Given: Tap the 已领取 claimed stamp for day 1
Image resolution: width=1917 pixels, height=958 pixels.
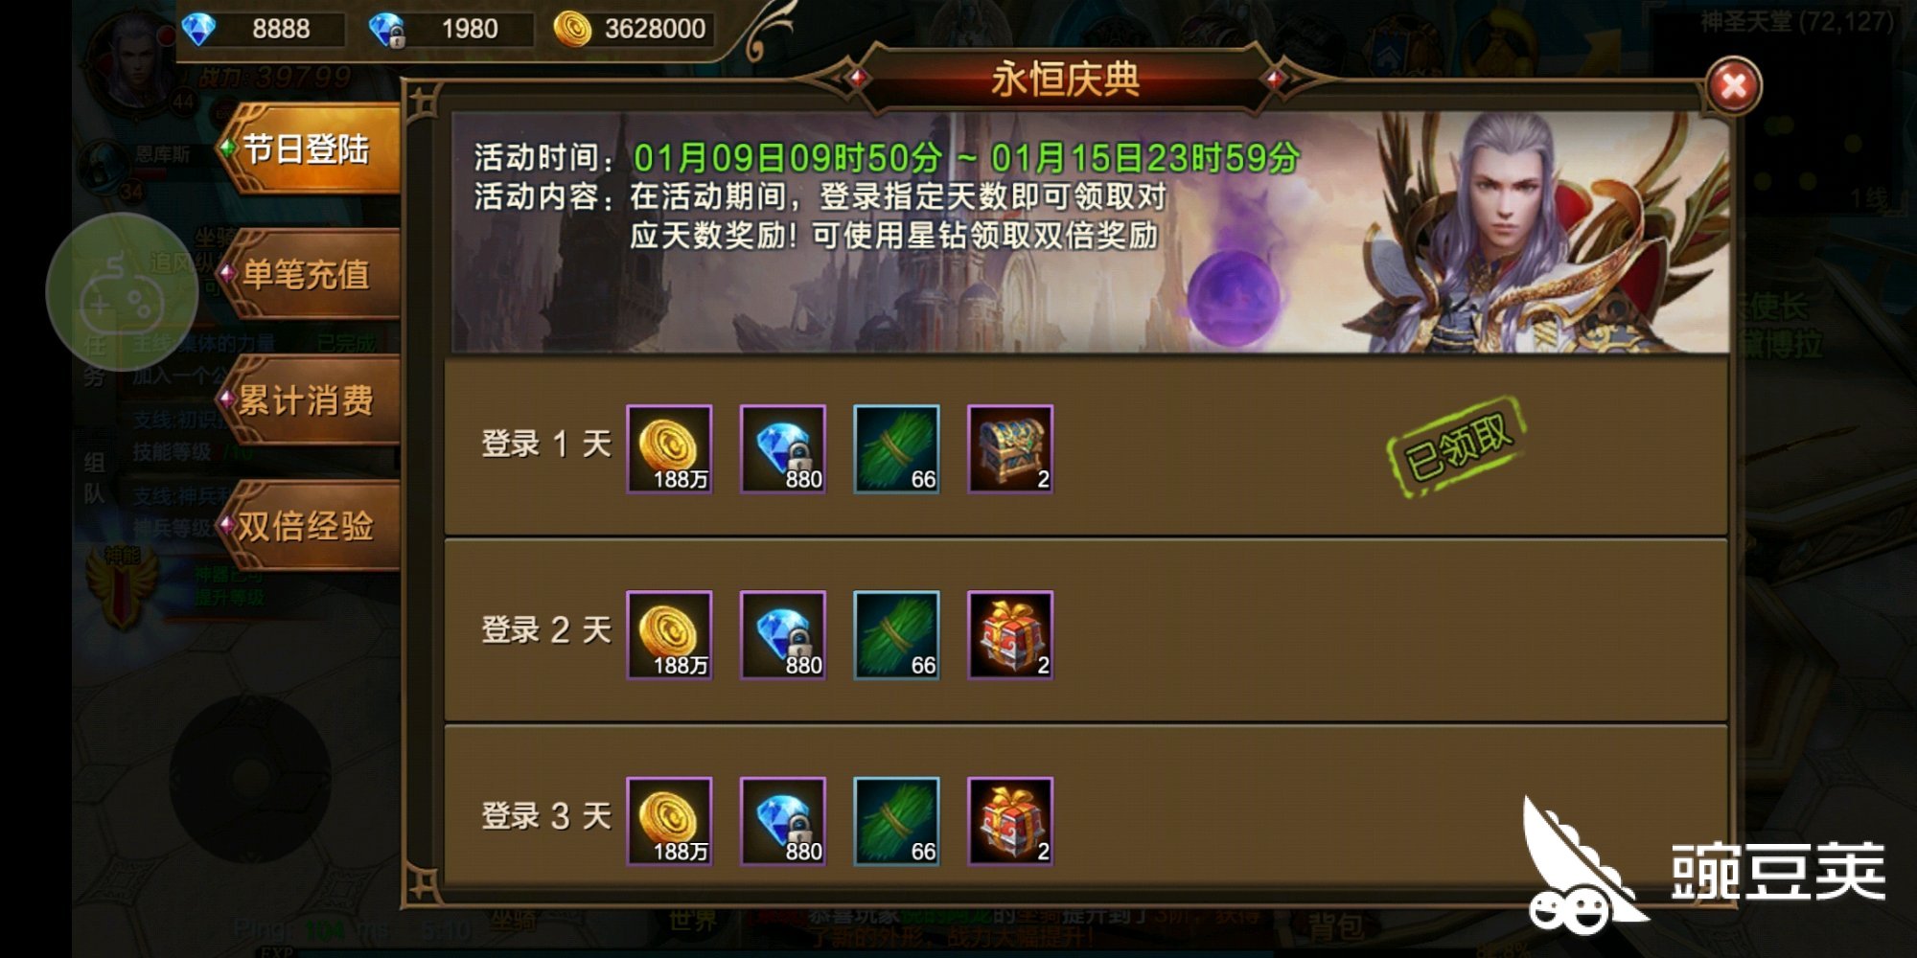Looking at the screenshot, I should point(1457,447).
